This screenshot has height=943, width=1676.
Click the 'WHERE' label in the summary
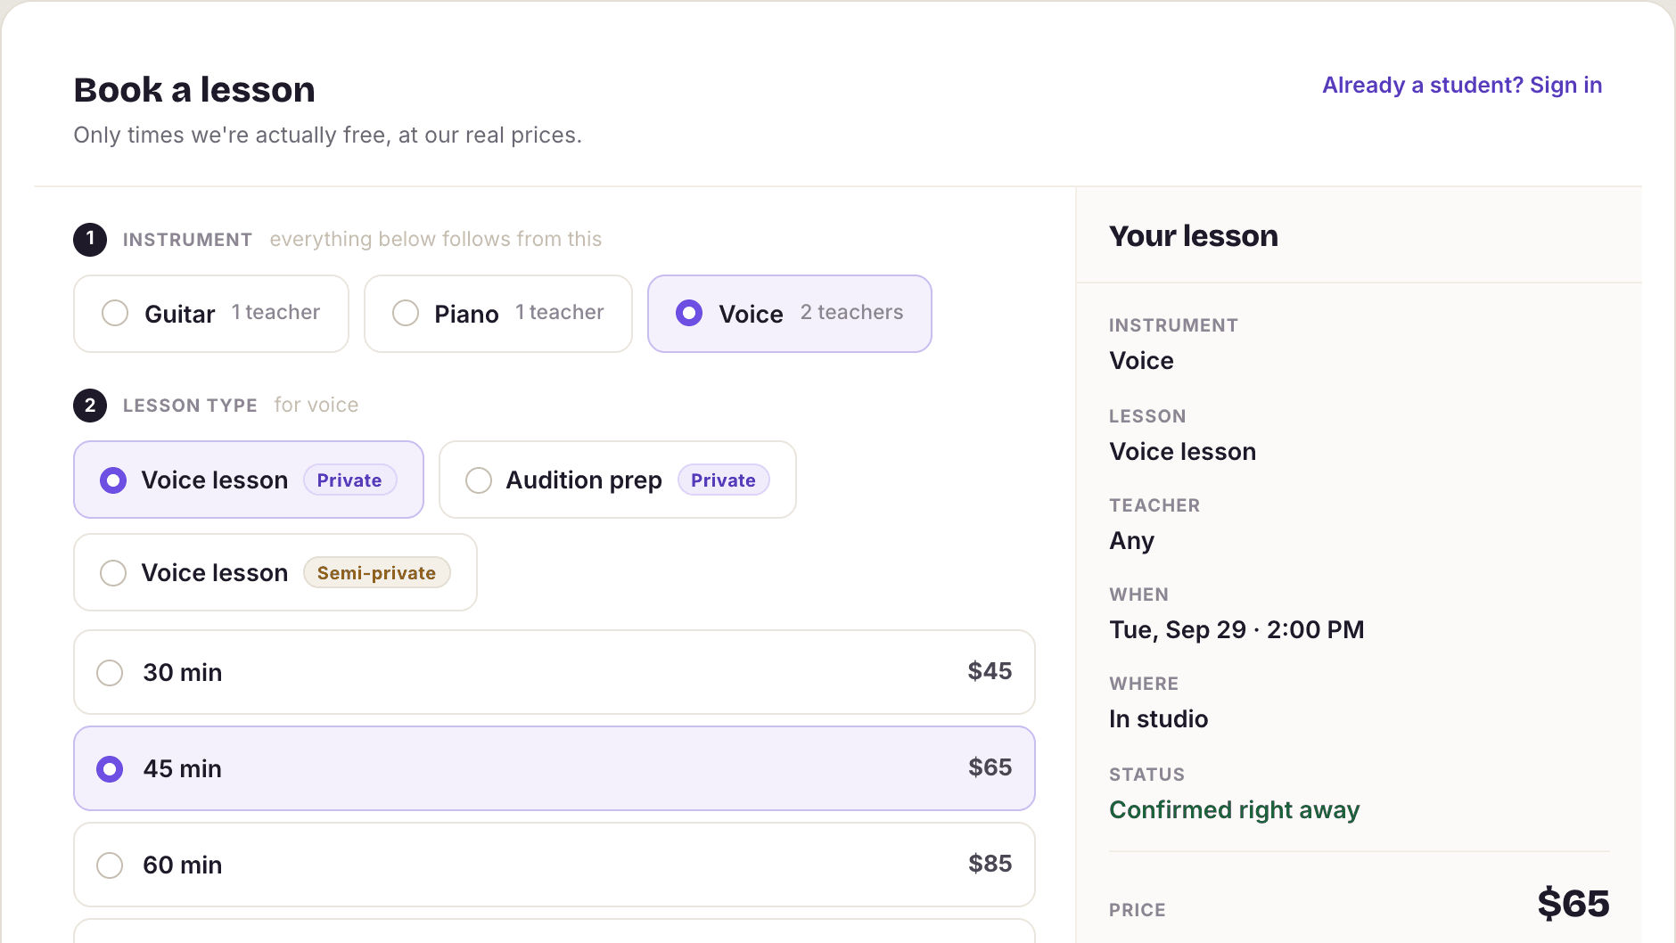tap(1144, 684)
